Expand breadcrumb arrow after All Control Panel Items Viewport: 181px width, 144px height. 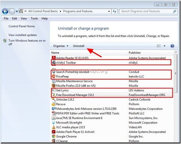(x=60, y=11)
